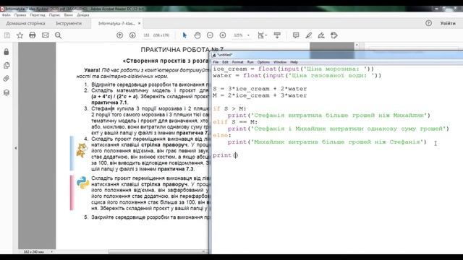This screenshot has height=260, width=463.
Task: Zoom out with the minus icon
Action: click(x=210, y=35)
